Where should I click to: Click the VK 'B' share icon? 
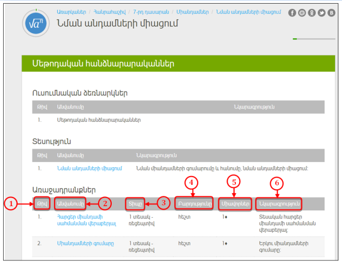(x=332, y=13)
